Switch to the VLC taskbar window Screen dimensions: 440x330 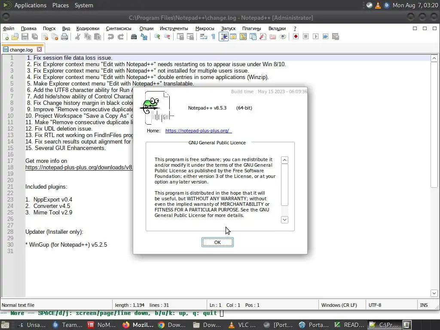242,325
